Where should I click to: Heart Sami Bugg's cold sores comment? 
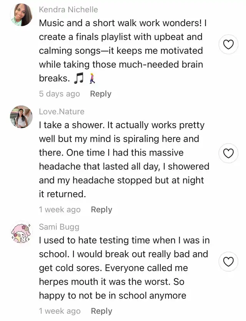point(228,262)
